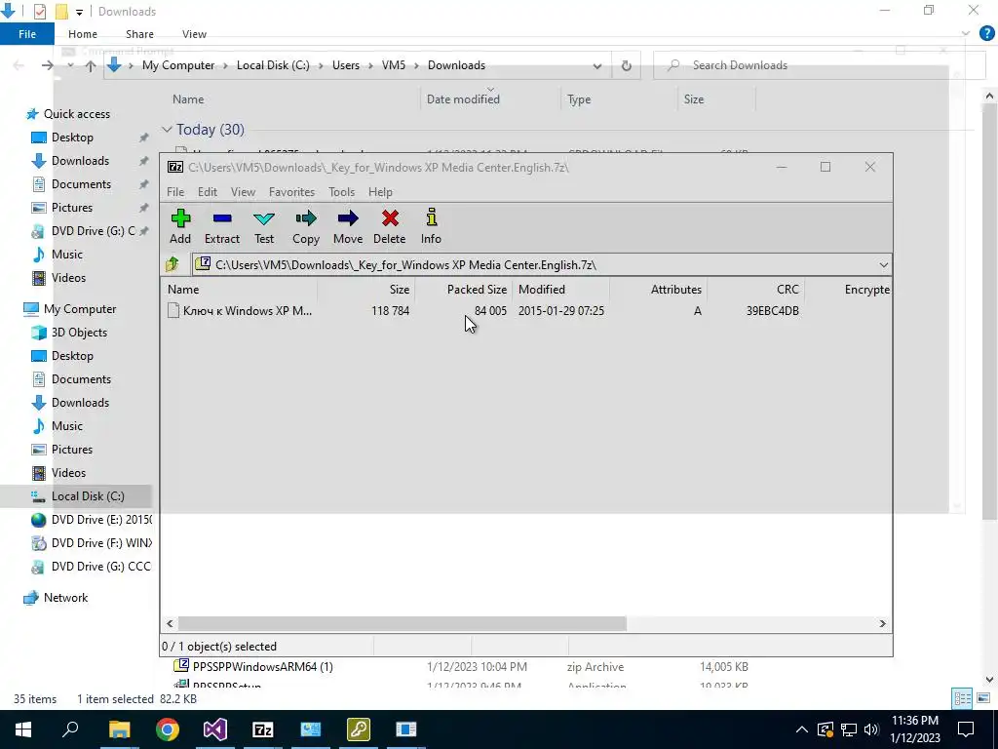Click the 7-Zip horizontal scrollbar thumb
The width and height of the screenshot is (998, 749).
(402, 623)
